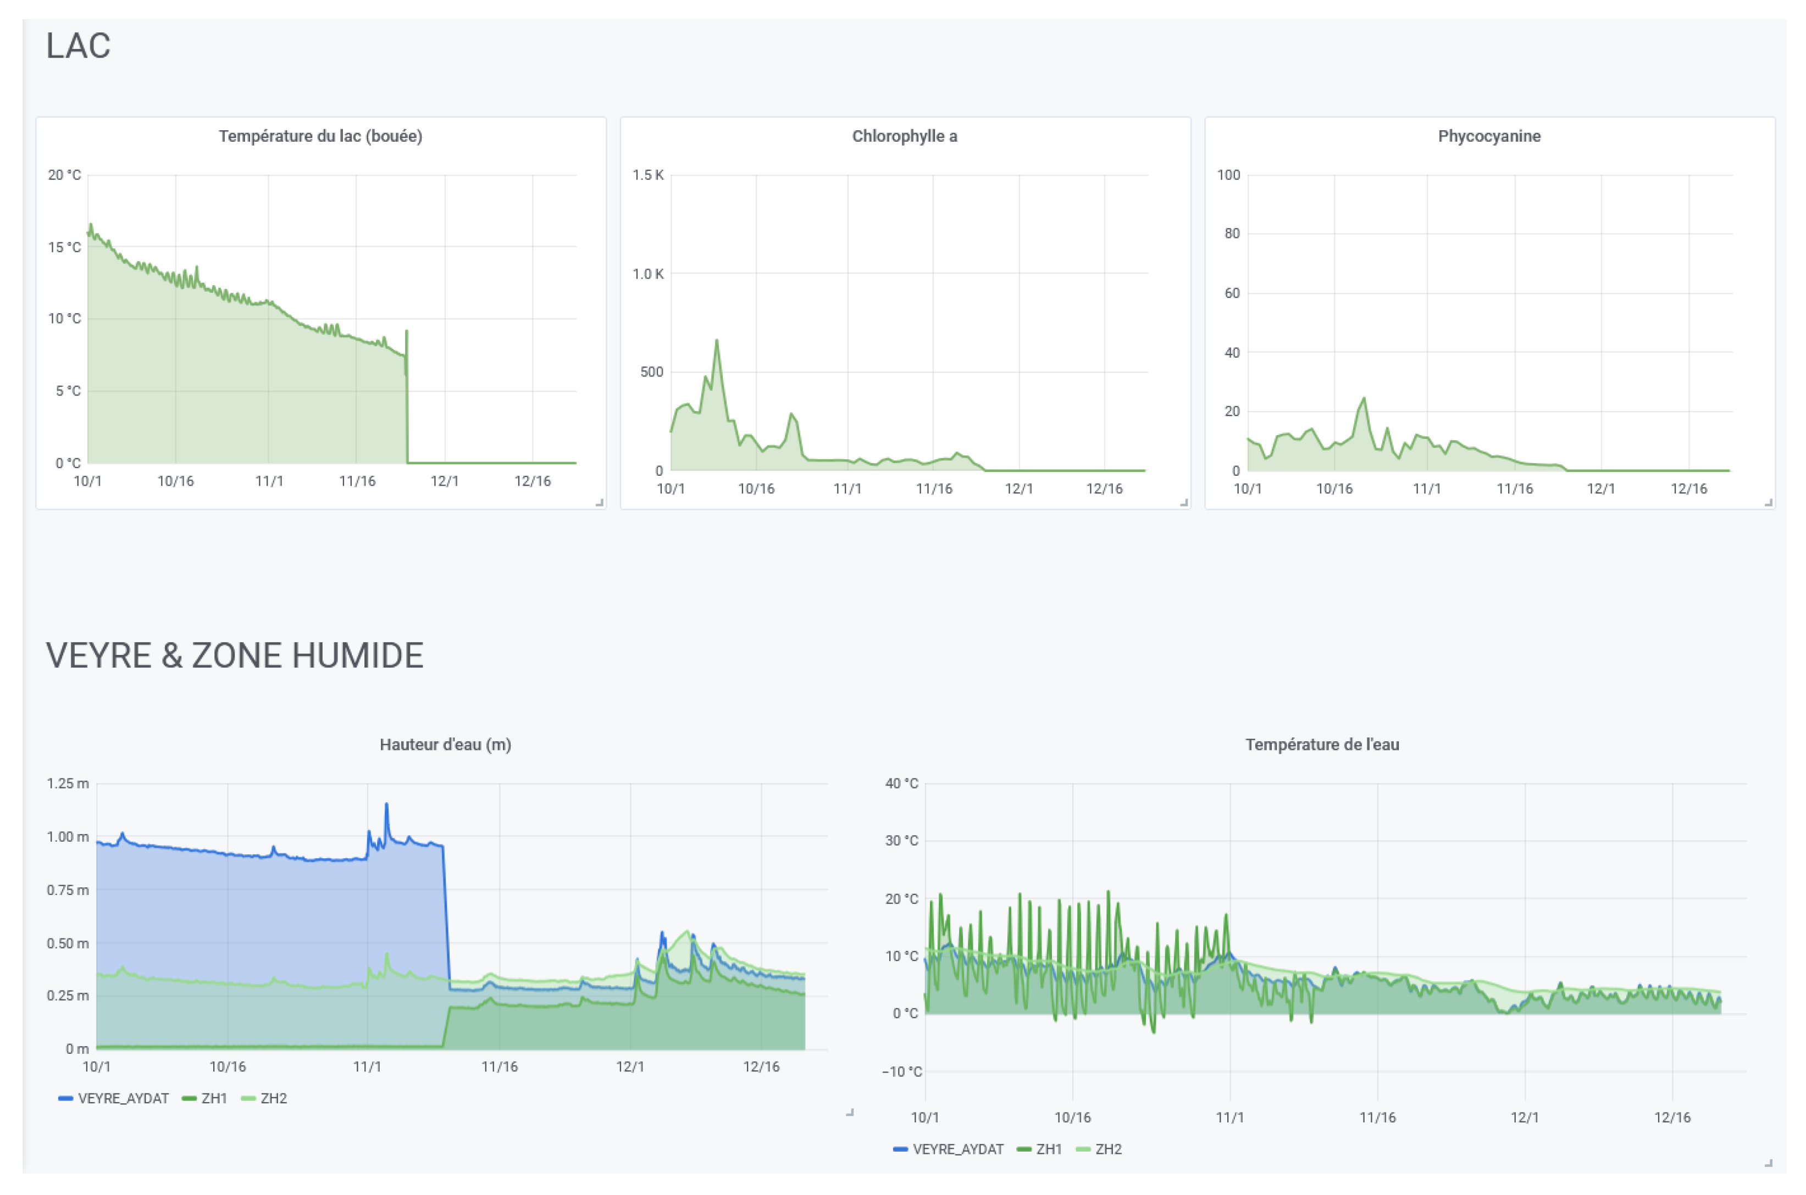
Task: Click the 80 axis label in Phycocyanine
Action: pyautogui.click(x=1233, y=233)
